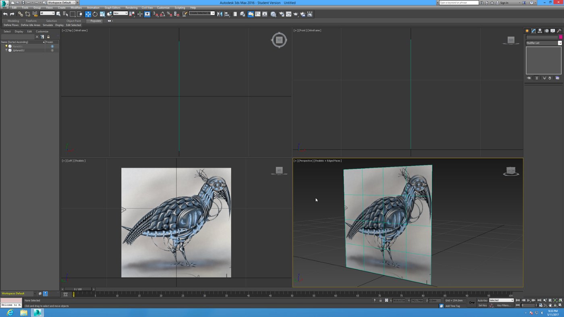This screenshot has width=564, height=317.
Task: Click the Set Key button
Action: pyautogui.click(x=482, y=305)
